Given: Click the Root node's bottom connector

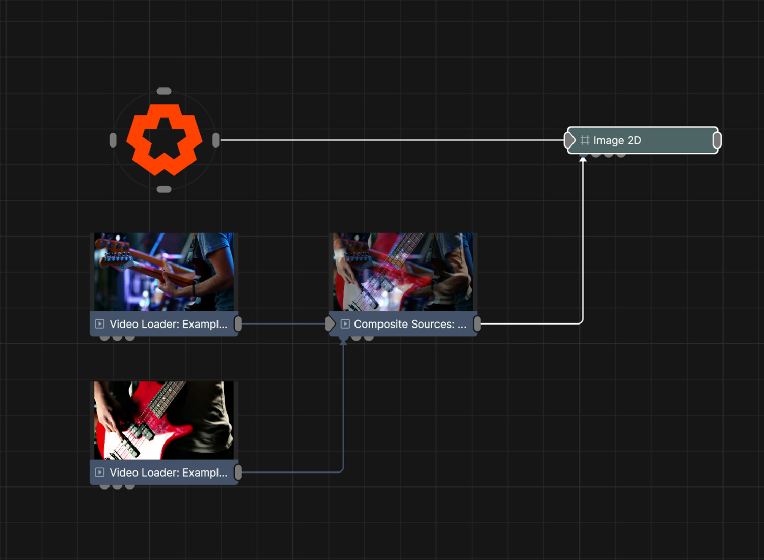Looking at the screenshot, I should [x=164, y=189].
